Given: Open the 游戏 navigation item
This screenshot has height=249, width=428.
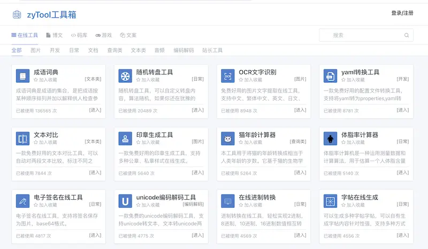Looking at the screenshot, I should coord(104,35).
